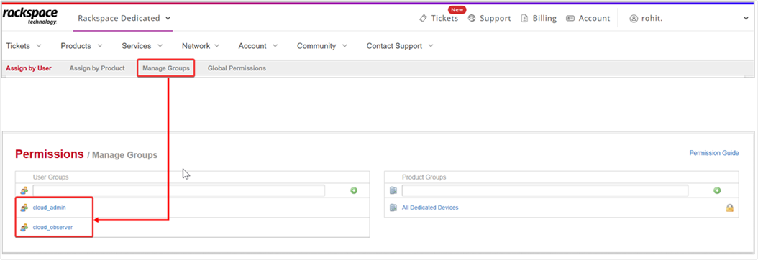Click the green add user group icon
758x260 pixels.
(354, 190)
